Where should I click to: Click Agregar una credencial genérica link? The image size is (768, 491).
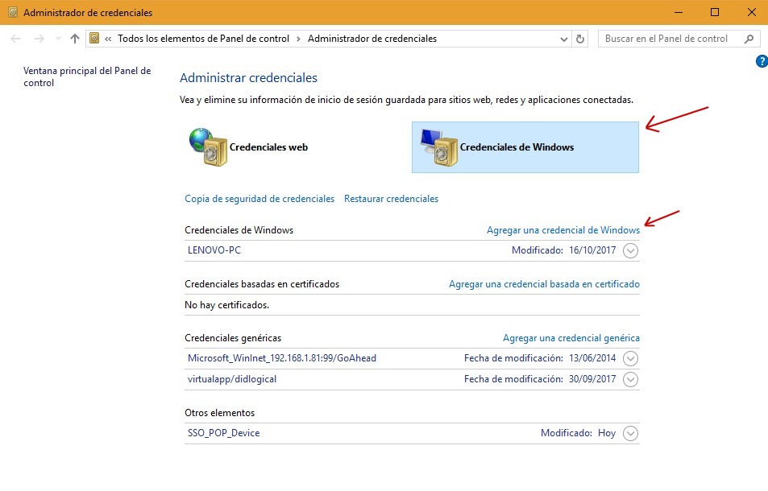point(571,338)
